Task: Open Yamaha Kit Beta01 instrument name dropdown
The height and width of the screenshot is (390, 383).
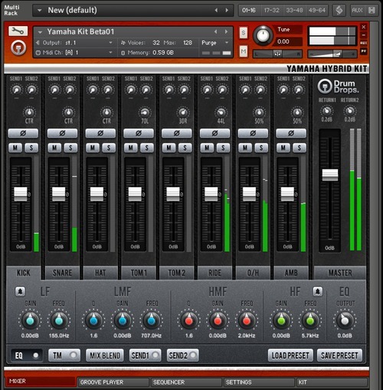Action: pos(40,32)
